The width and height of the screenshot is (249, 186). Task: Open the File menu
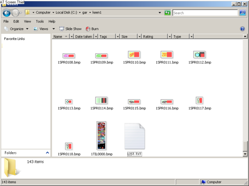click(x=6, y=21)
